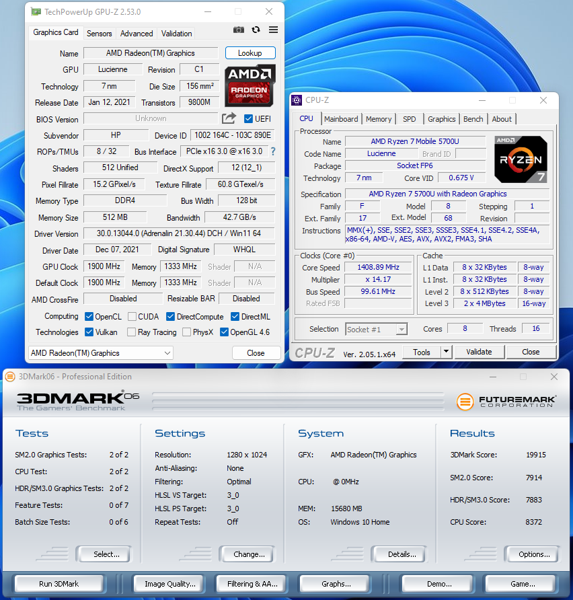Image resolution: width=573 pixels, height=600 pixels.
Task: Toggle the CUDA checkbox
Action: pyautogui.click(x=132, y=316)
